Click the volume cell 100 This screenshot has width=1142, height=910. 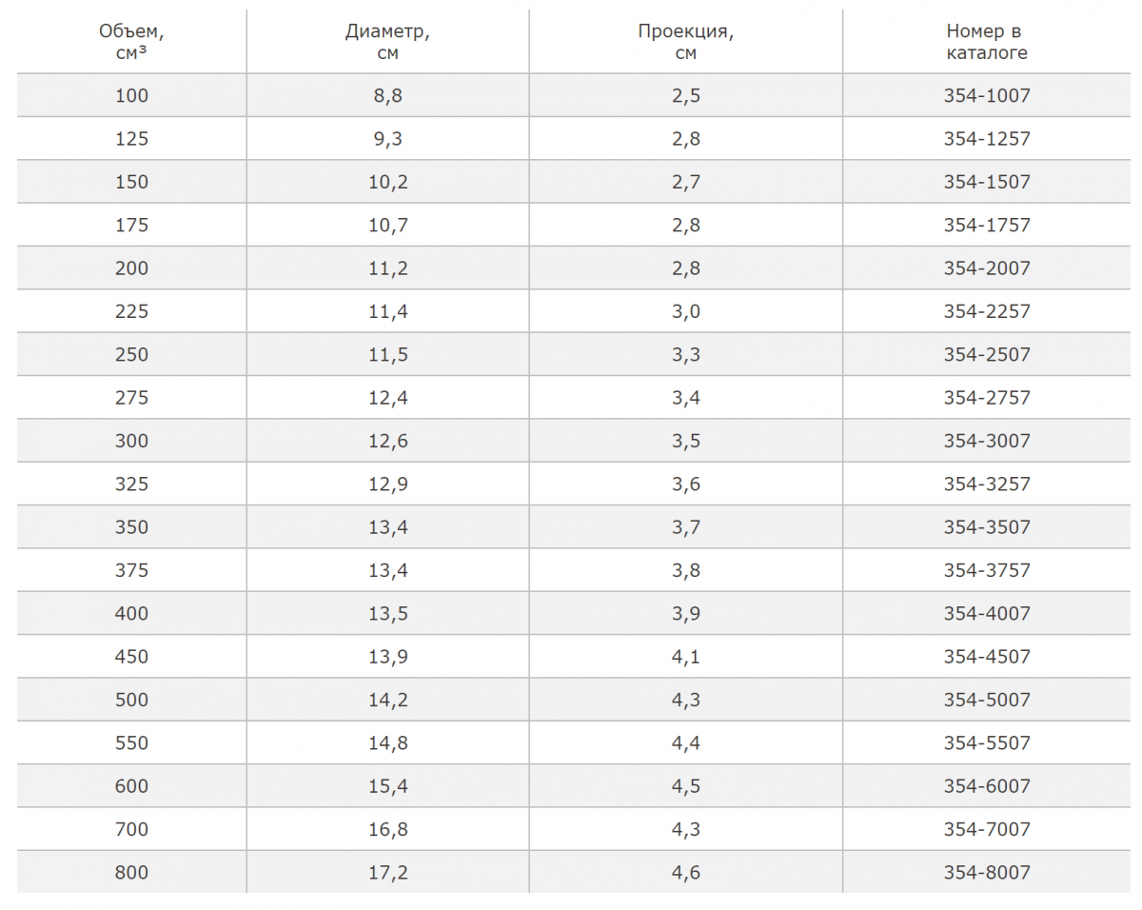(x=131, y=96)
